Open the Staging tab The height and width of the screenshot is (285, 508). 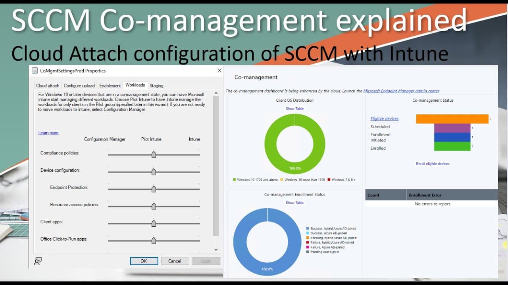click(156, 85)
